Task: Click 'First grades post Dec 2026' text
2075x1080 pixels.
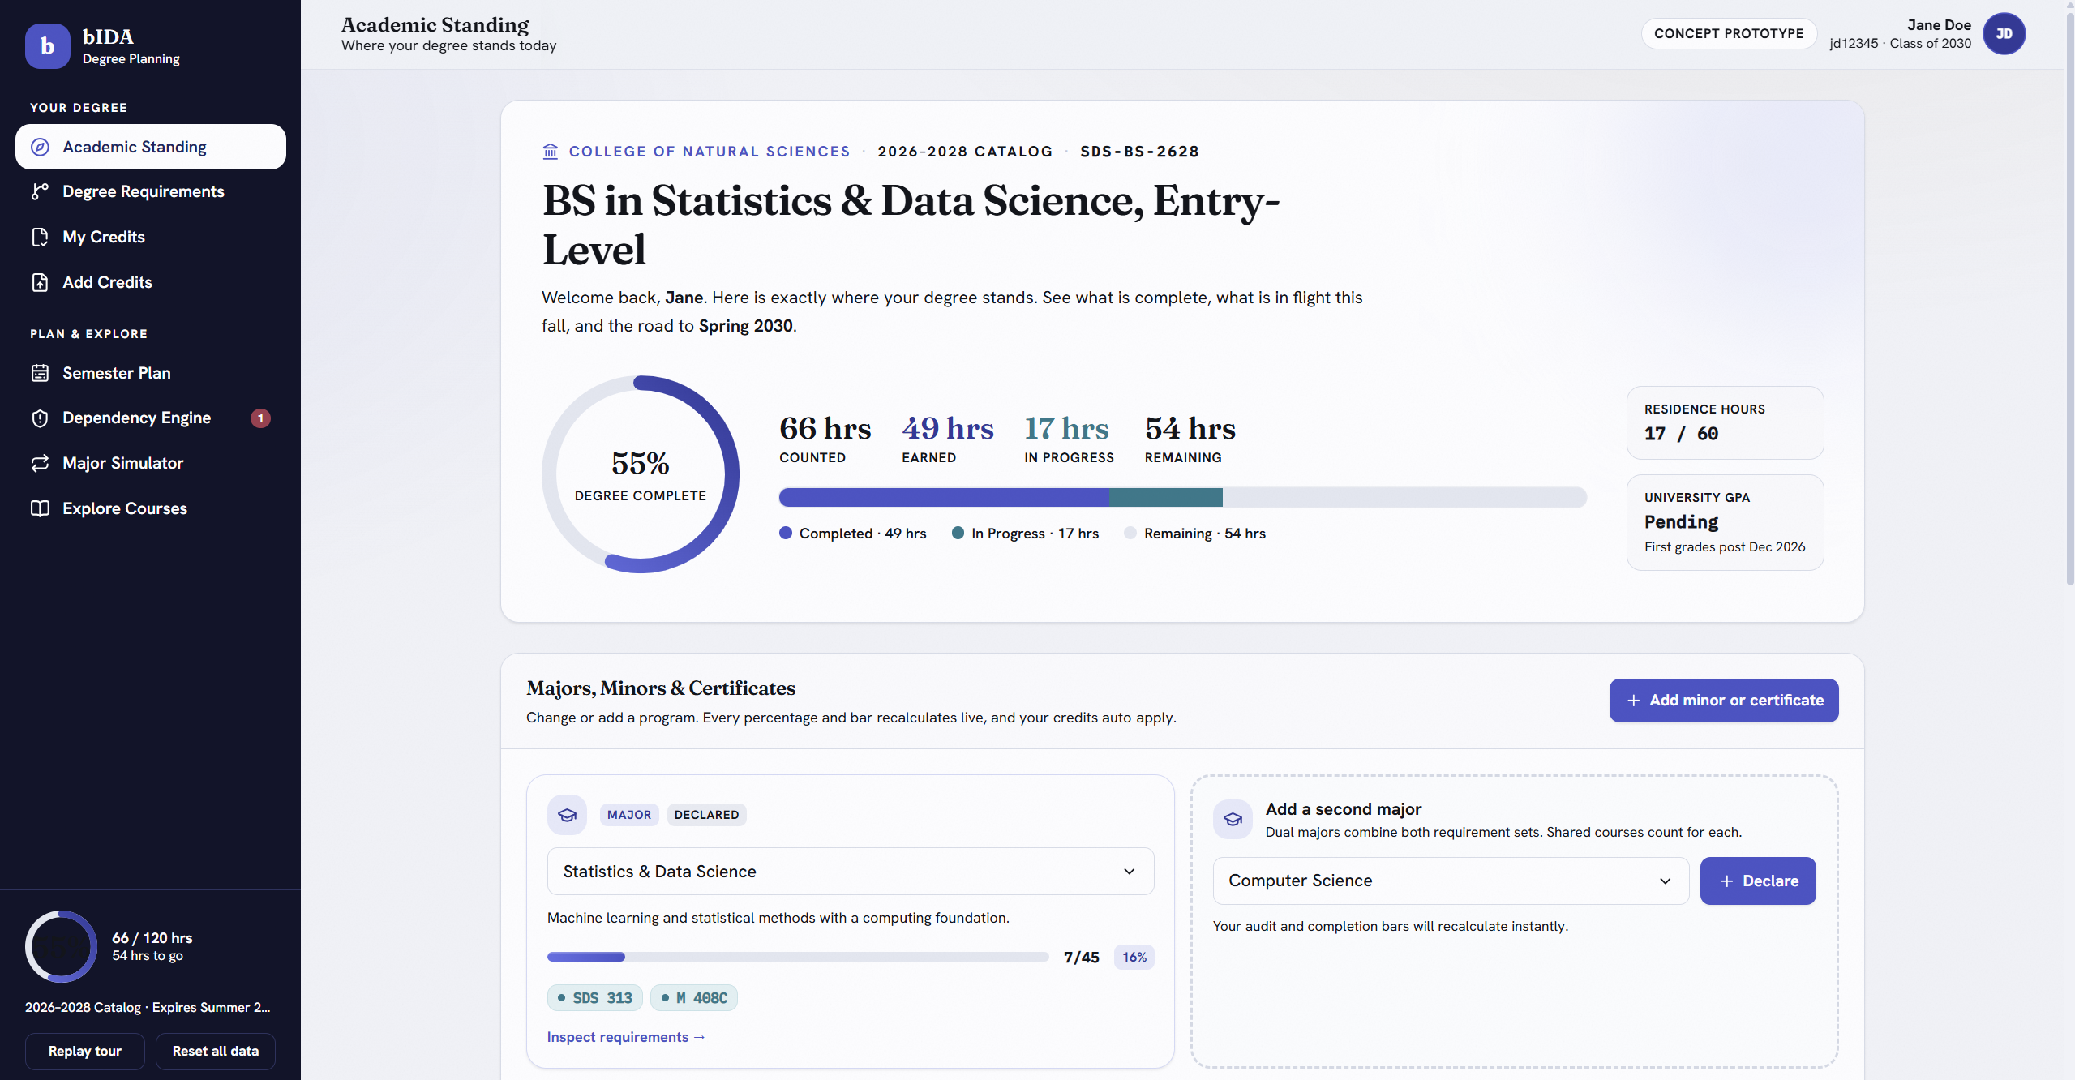Action: click(x=1725, y=547)
